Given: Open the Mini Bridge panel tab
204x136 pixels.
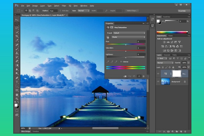Looking at the screenshot, I should [x=26, y=131].
